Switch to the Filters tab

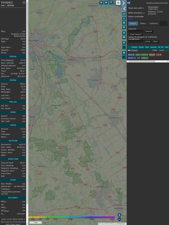(143, 24)
